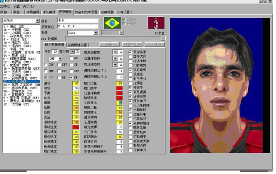276x174 pixels.
Task: Open the 文件 menu
Action: click(5, 6)
